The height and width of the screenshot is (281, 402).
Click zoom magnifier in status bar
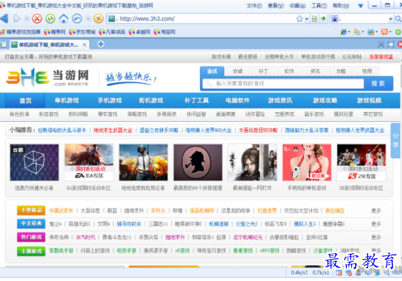coord(387,273)
